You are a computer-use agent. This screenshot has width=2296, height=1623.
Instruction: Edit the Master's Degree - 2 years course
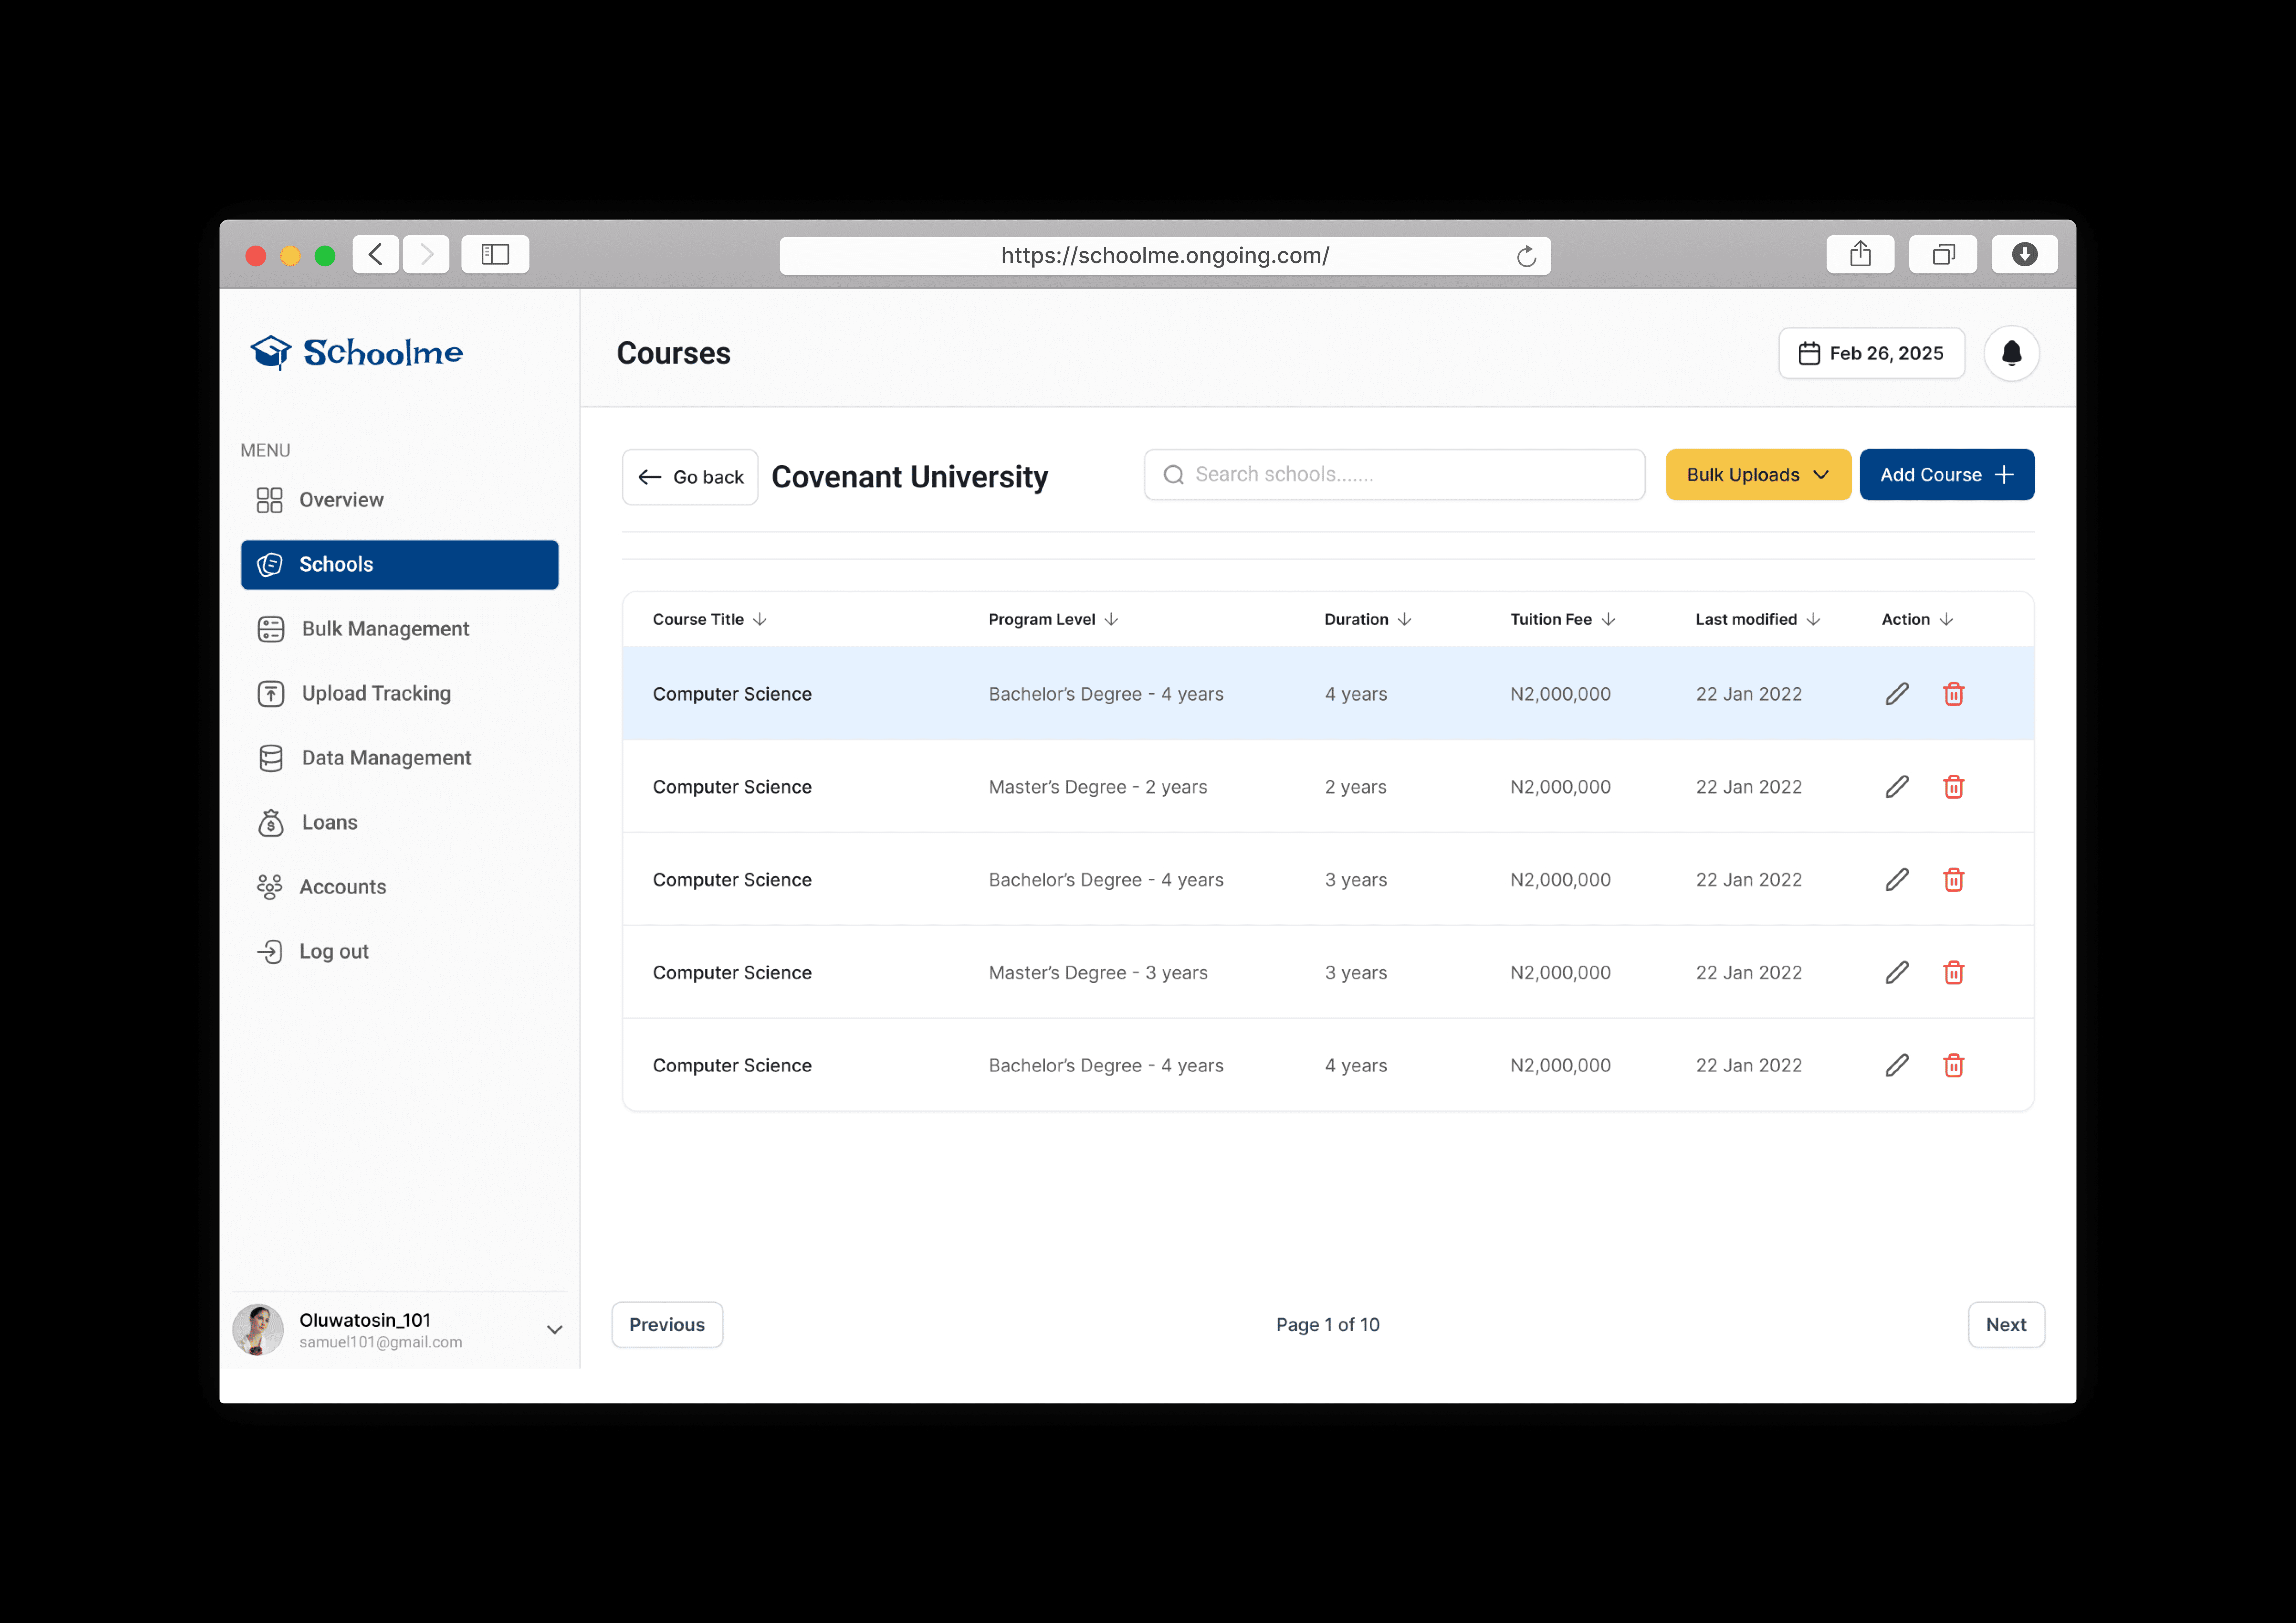point(1897,787)
